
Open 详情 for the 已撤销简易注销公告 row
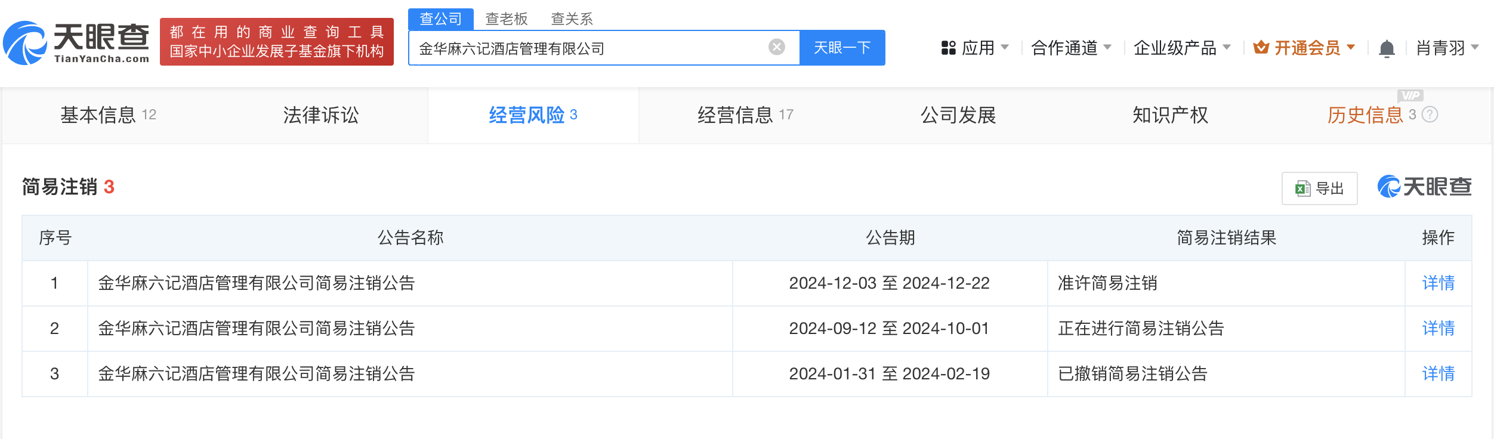click(1438, 373)
